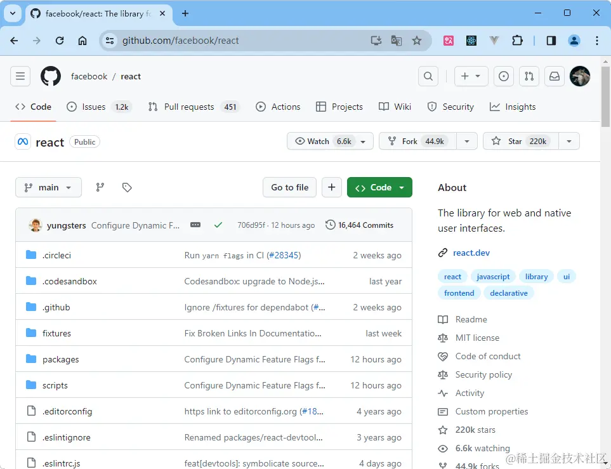Go to GitHub home via Octocat logo
The height and width of the screenshot is (469, 611).
pyautogui.click(x=51, y=76)
